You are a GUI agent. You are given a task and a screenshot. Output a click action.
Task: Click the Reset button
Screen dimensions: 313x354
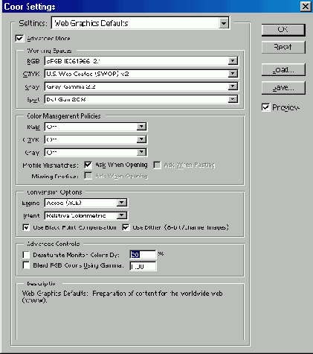[x=283, y=47]
